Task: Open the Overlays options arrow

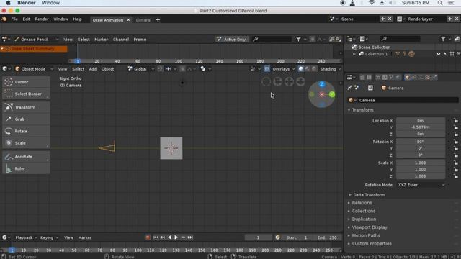Action: [x=293, y=69]
